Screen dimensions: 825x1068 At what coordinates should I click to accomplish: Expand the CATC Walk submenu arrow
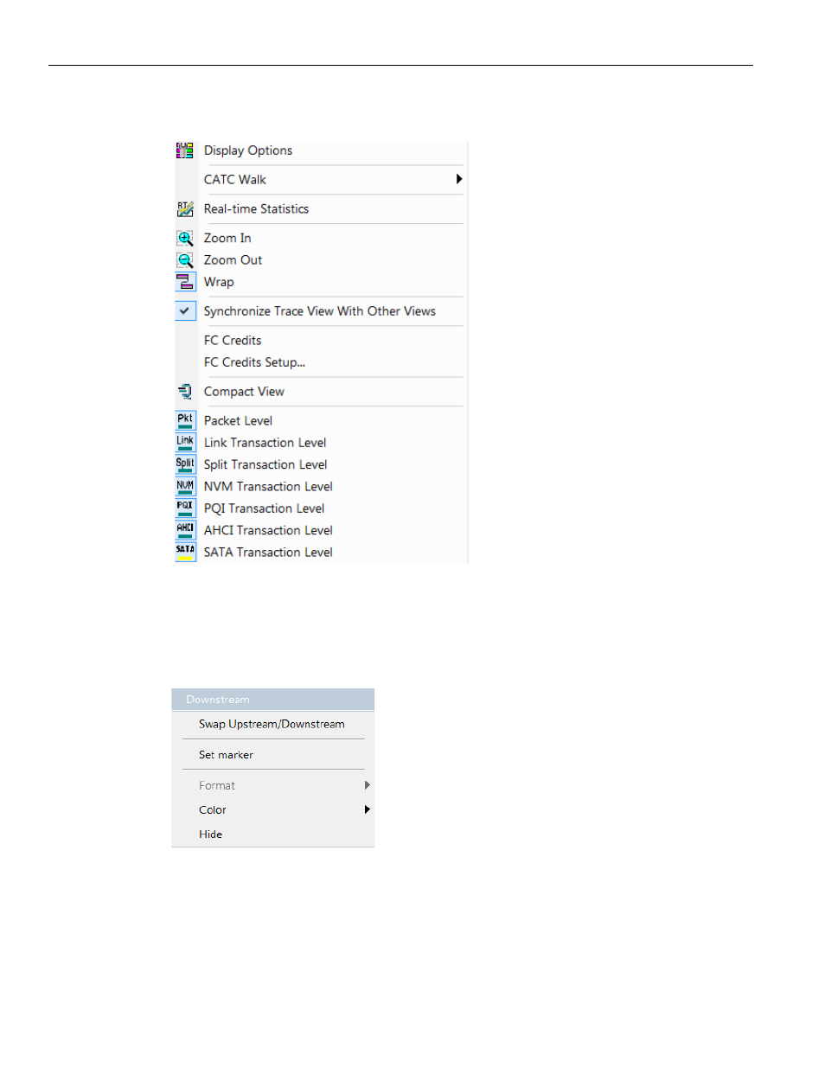click(458, 179)
